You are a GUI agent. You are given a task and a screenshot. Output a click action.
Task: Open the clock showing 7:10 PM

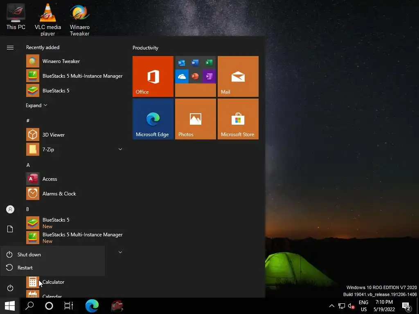pyautogui.click(x=384, y=306)
